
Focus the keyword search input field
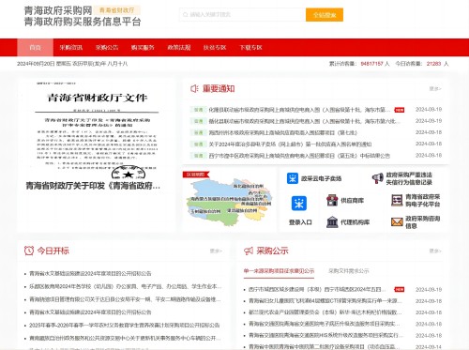click(x=243, y=15)
